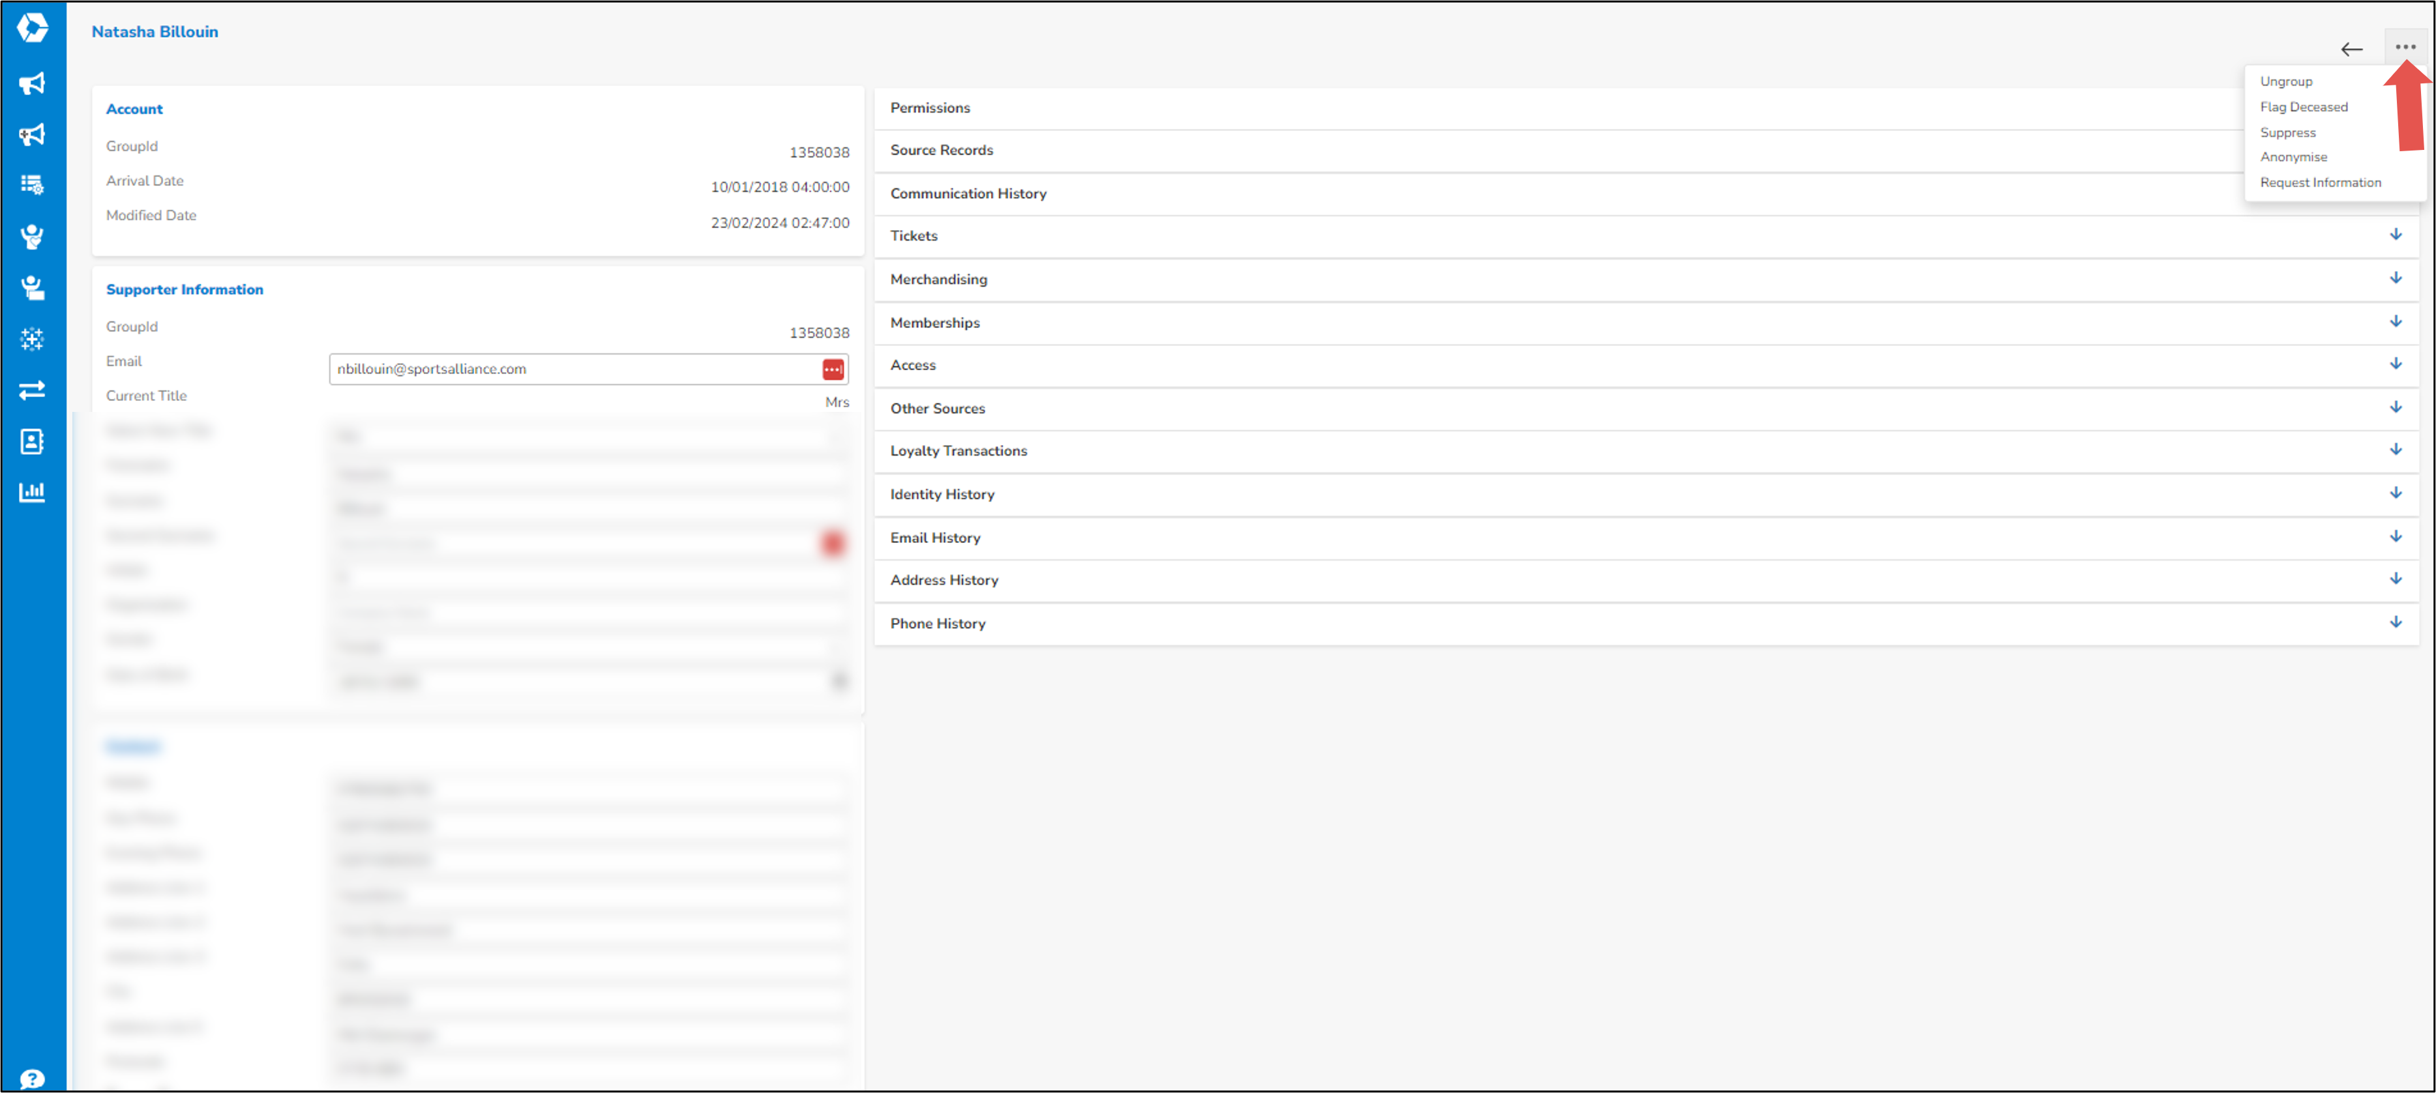Select the person with board sidebar icon

tap(32, 288)
